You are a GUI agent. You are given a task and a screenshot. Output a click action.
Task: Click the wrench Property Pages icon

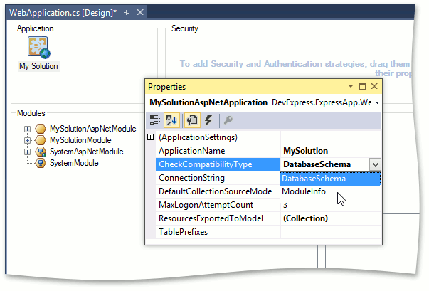click(228, 120)
